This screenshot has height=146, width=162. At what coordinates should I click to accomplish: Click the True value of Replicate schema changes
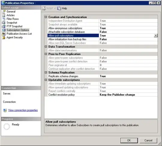103,76
